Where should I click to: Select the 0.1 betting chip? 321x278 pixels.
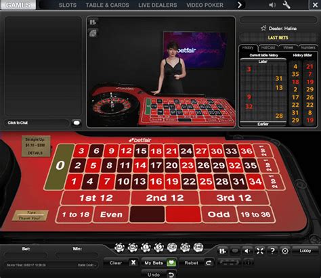click(x=119, y=248)
